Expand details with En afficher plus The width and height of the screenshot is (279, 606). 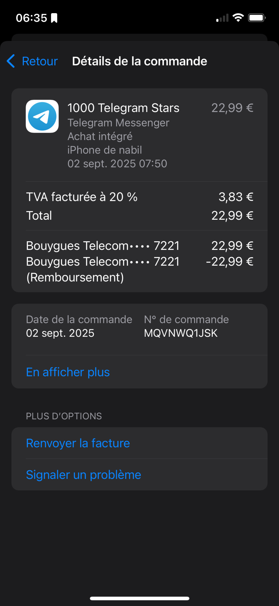(68, 372)
